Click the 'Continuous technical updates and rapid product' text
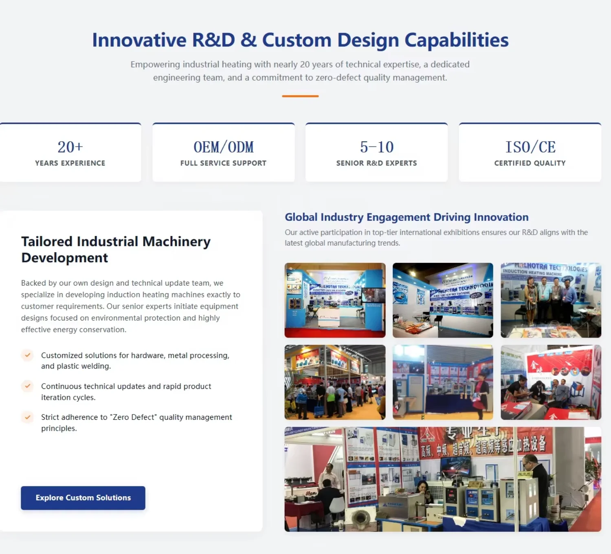 coord(126,392)
